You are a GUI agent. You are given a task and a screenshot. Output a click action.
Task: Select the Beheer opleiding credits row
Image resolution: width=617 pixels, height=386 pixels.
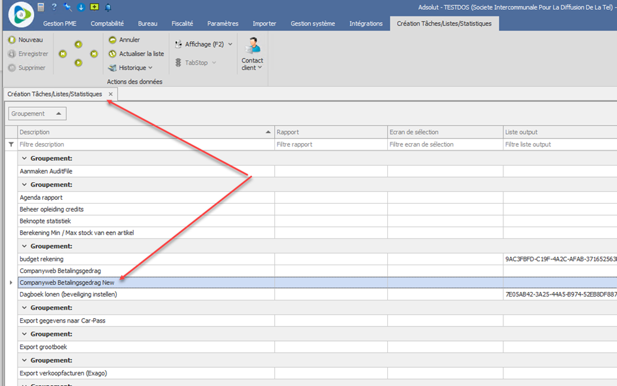(317, 210)
